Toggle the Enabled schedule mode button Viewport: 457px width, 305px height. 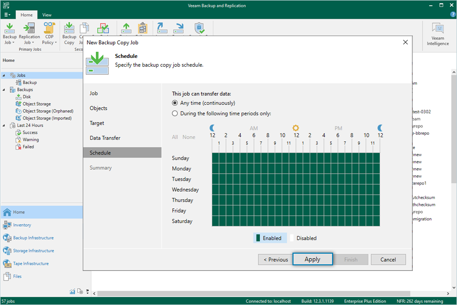(270, 238)
